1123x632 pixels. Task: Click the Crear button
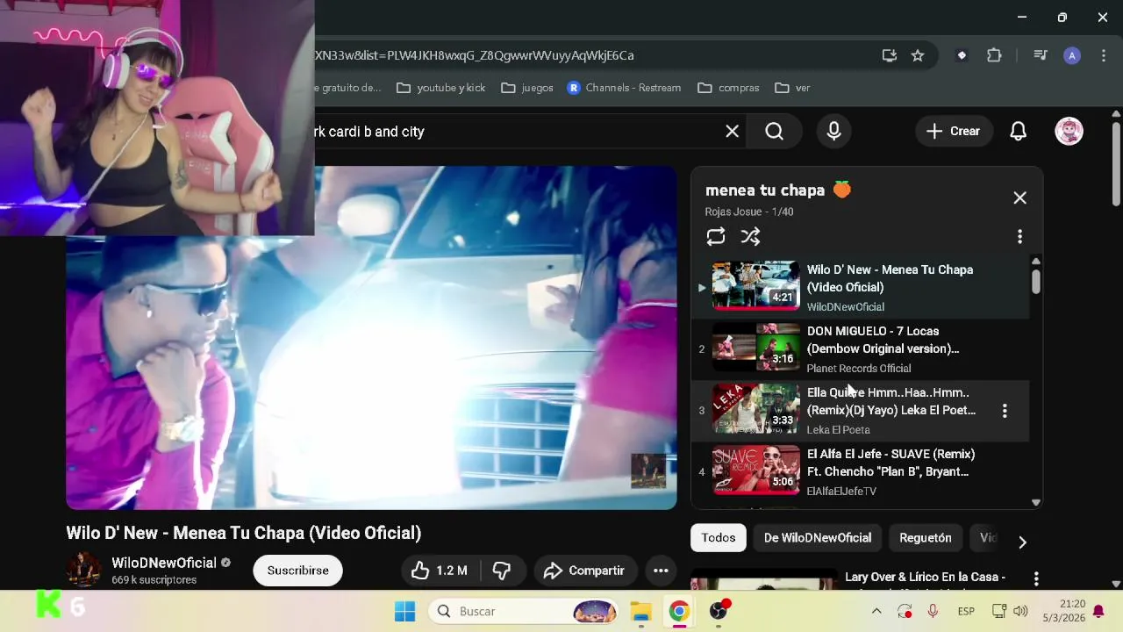tap(954, 132)
